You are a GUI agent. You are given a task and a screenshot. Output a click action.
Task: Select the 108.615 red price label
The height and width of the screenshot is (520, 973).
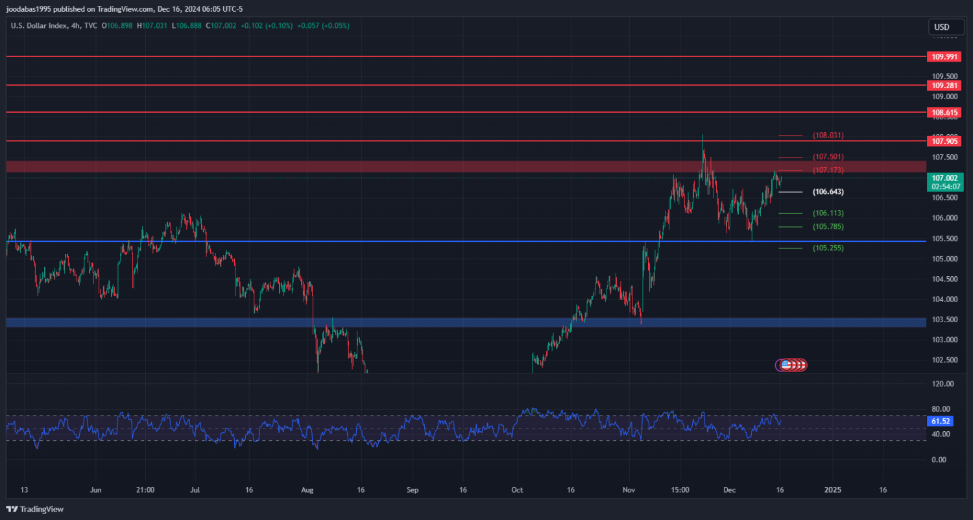pos(944,113)
